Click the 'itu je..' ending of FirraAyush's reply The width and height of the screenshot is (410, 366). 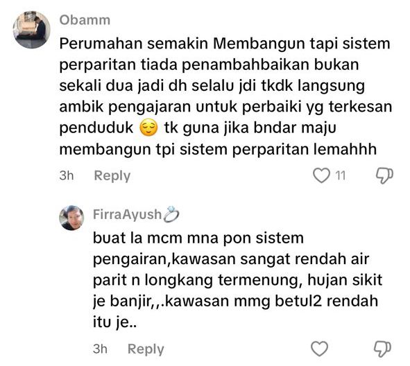point(114,323)
